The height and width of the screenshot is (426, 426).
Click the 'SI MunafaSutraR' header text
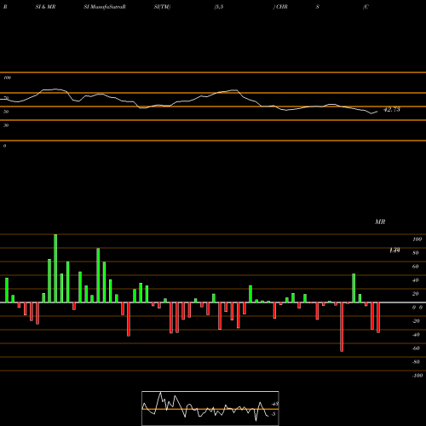click(105, 7)
